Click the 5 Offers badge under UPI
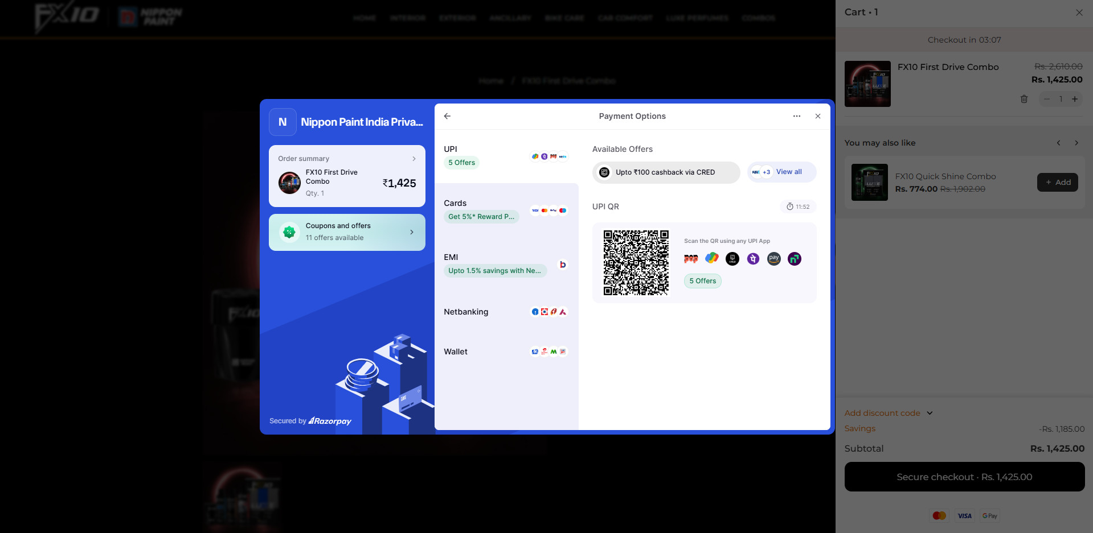Screen dimensions: 1093x533 point(461,163)
